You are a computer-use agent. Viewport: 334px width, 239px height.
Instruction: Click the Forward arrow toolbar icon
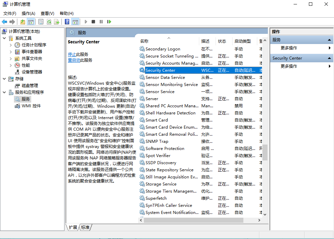(12, 22)
